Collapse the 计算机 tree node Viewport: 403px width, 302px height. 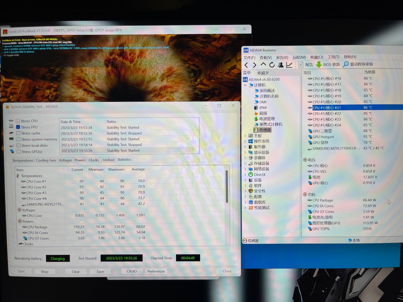click(245, 85)
